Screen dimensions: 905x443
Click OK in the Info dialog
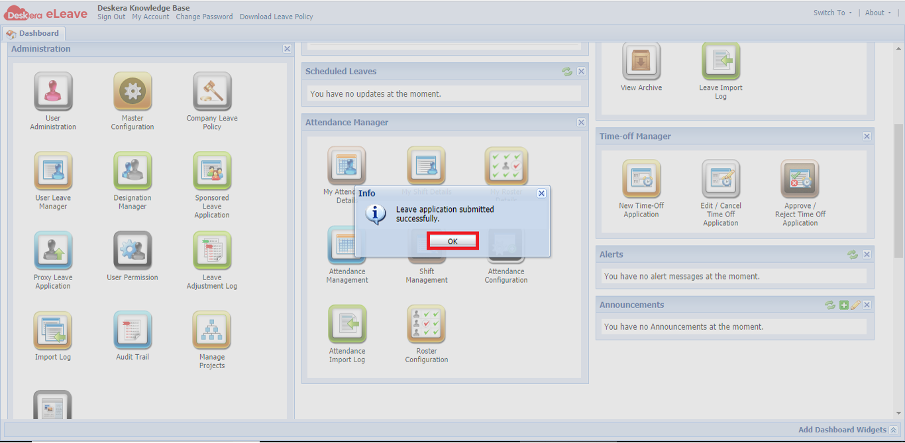pos(452,241)
